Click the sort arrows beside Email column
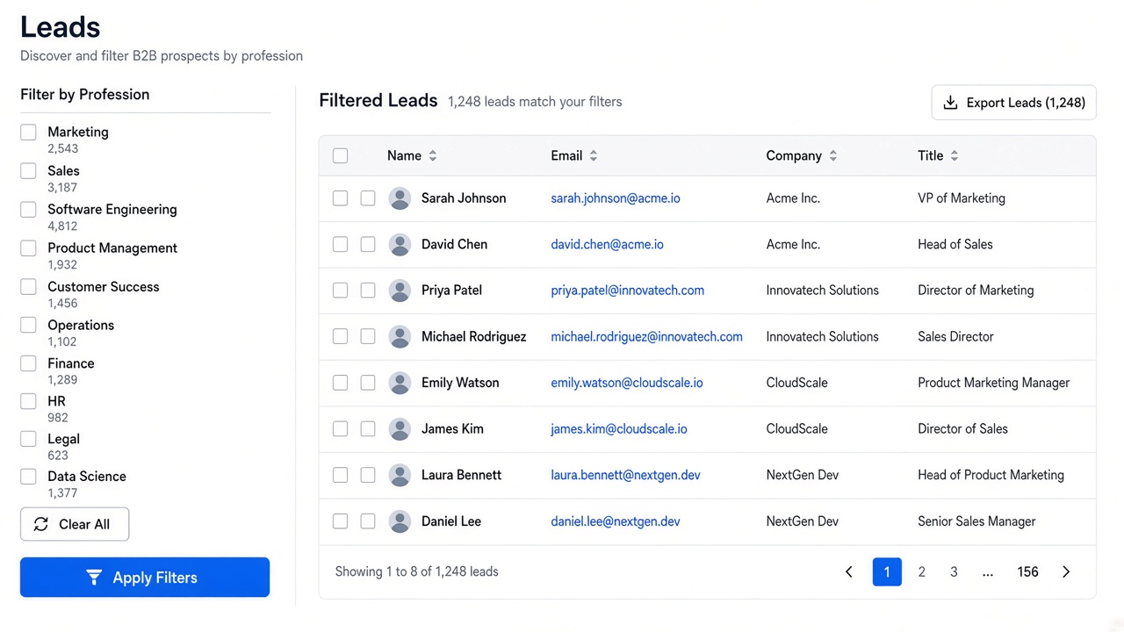Image resolution: width=1124 pixels, height=632 pixels. pyautogui.click(x=593, y=155)
